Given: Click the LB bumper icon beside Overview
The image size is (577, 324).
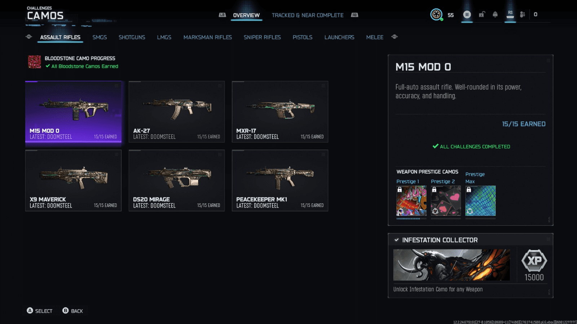Looking at the screenshot, I should coord(223,15).
